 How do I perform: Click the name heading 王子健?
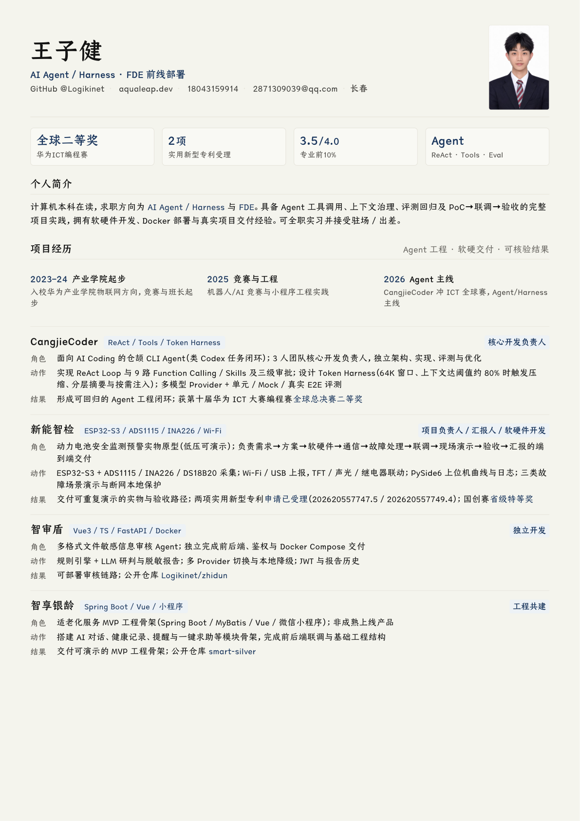click(67, 51)
